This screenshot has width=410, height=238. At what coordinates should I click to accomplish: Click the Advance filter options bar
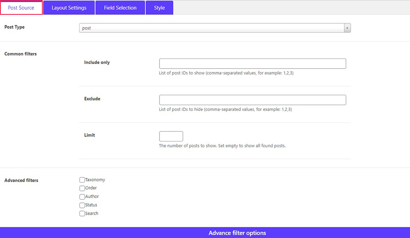click(205, 233)
